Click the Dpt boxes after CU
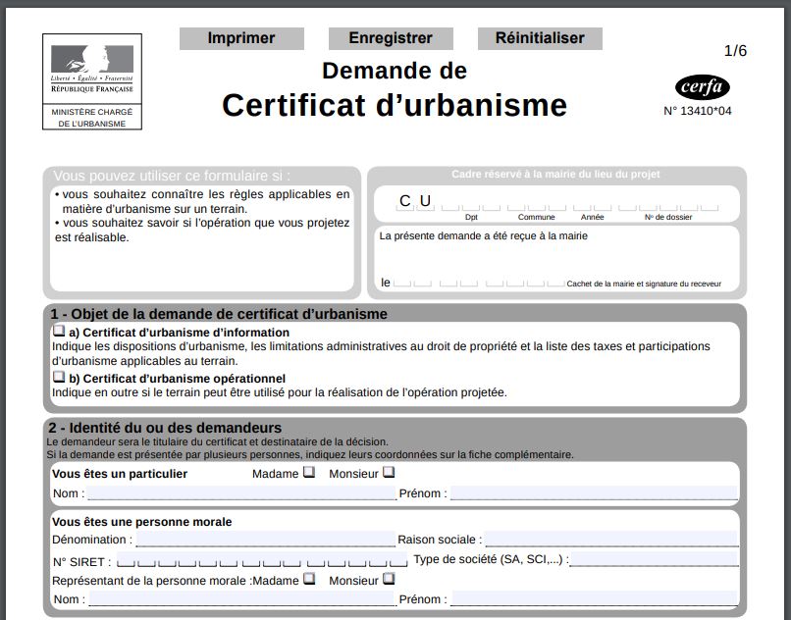This screenshot has width=791, height=620. tap(471, 206)
